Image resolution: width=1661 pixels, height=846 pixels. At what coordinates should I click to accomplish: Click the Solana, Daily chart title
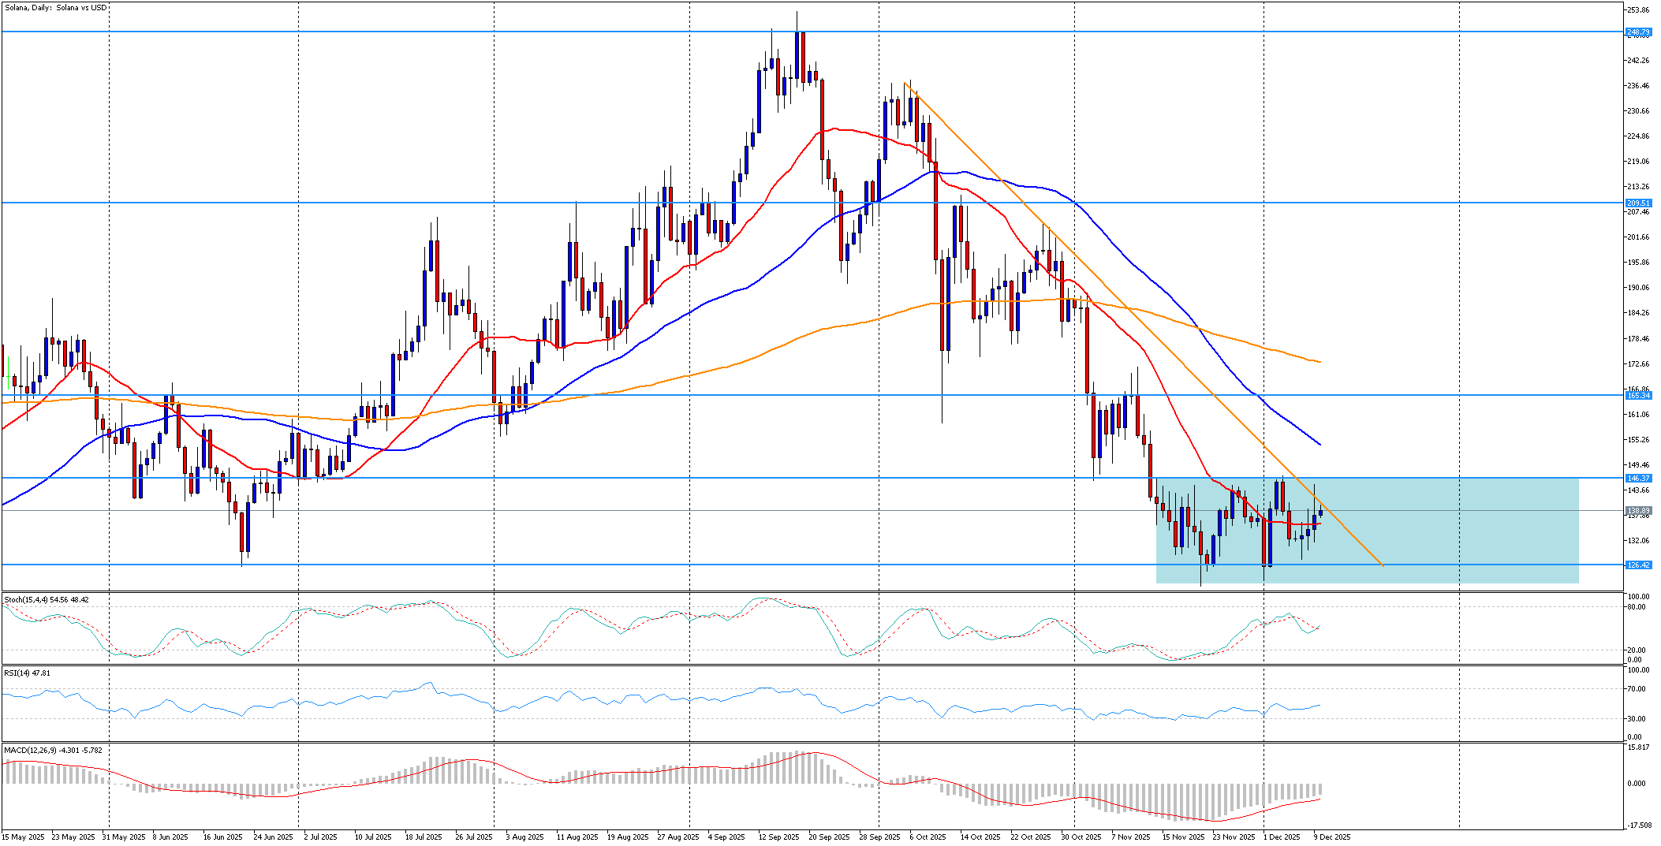point(55,8)
